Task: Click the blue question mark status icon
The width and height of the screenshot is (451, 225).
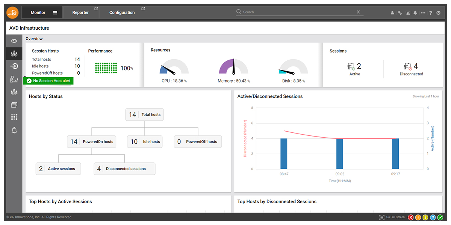Action: tap(433, 217)
